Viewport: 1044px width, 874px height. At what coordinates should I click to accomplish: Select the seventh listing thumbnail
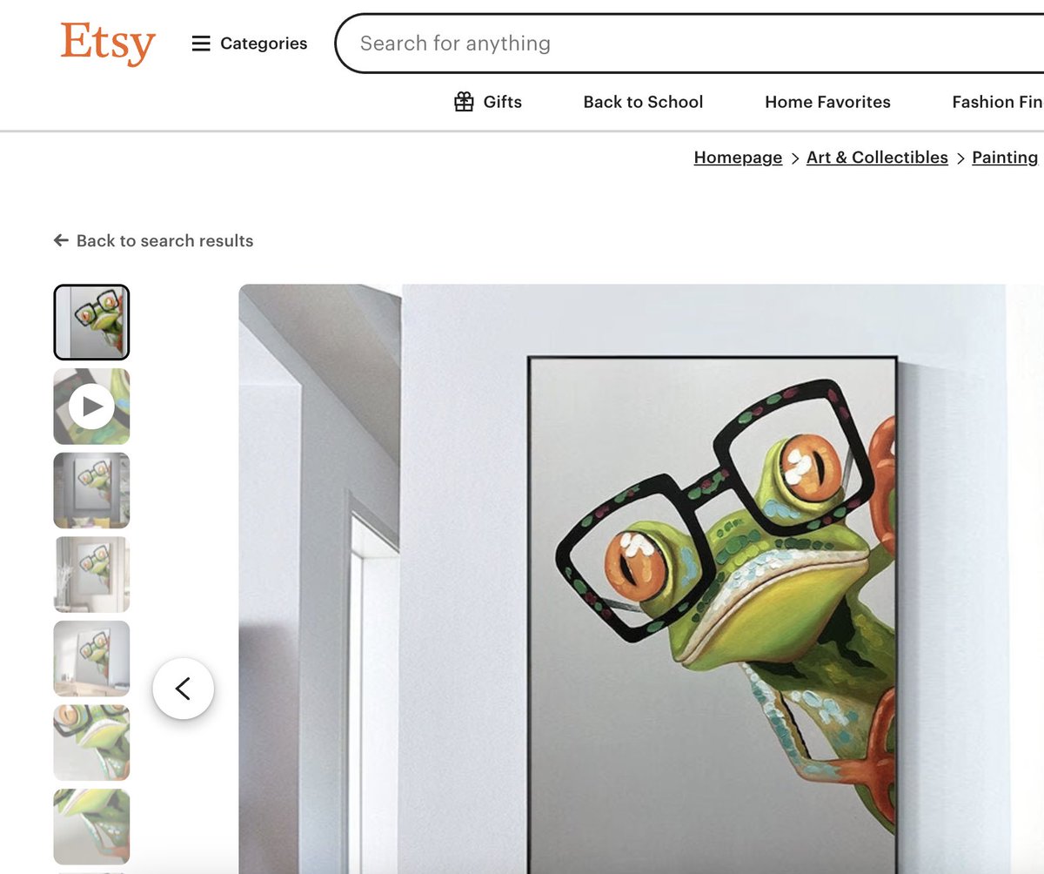pos(91,827)
